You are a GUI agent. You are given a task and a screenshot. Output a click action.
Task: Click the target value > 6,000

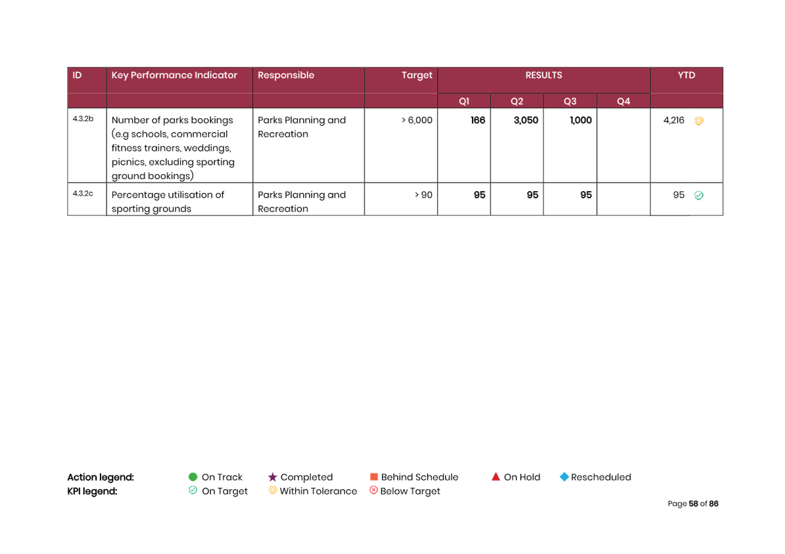coord(417,120)
